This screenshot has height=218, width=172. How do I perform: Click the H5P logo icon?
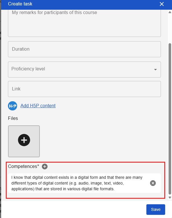13,106
